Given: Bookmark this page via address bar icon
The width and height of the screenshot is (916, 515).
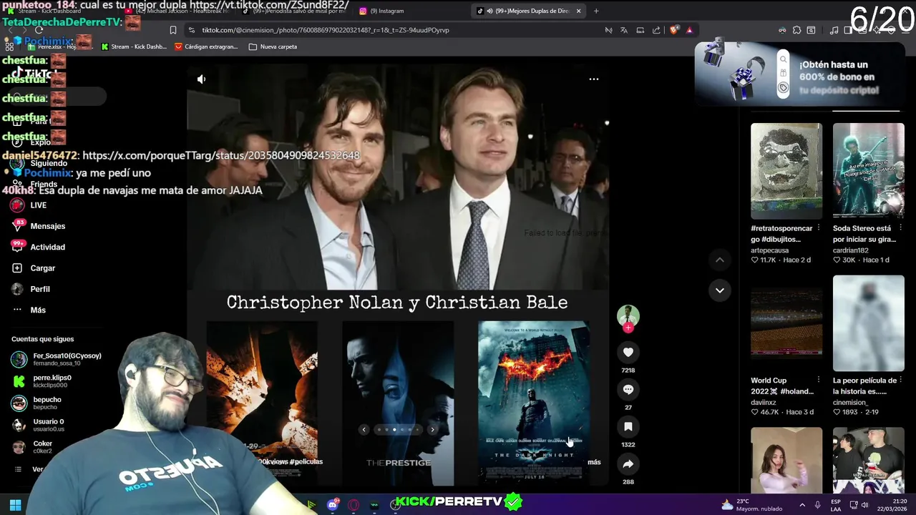Looking at the screenshot, I should click(173, 30).
